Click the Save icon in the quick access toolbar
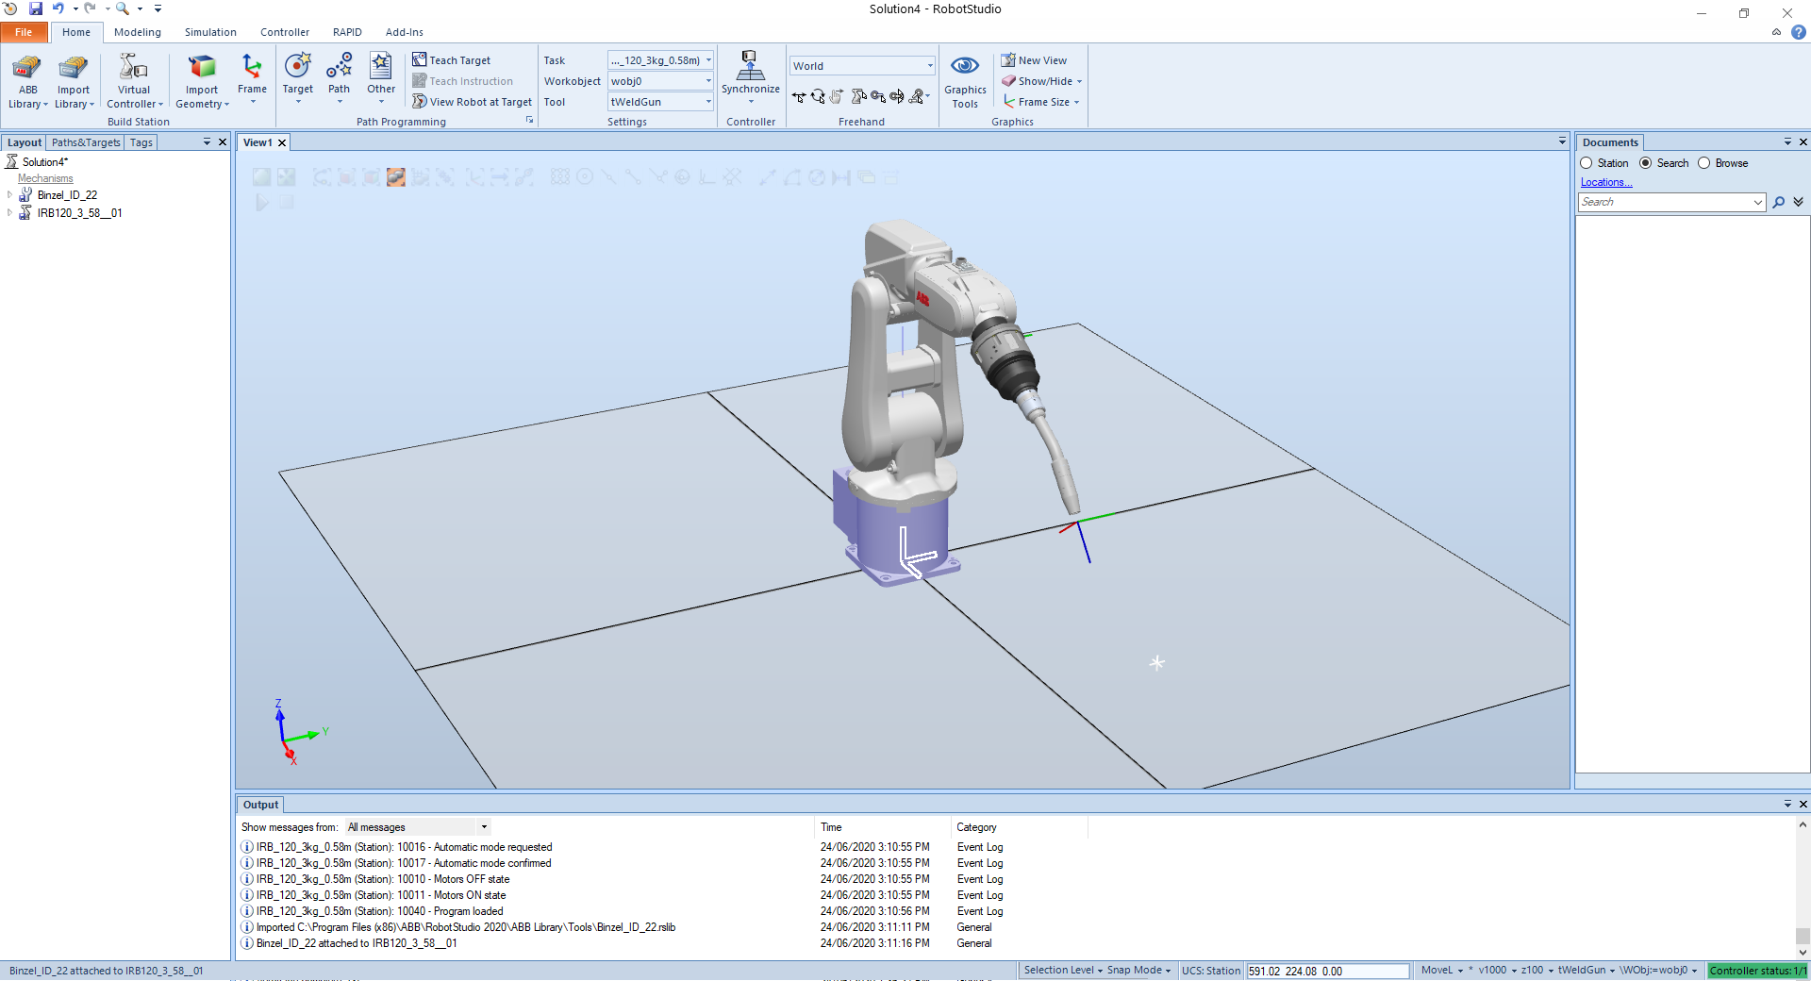 (x=36, y=8)
